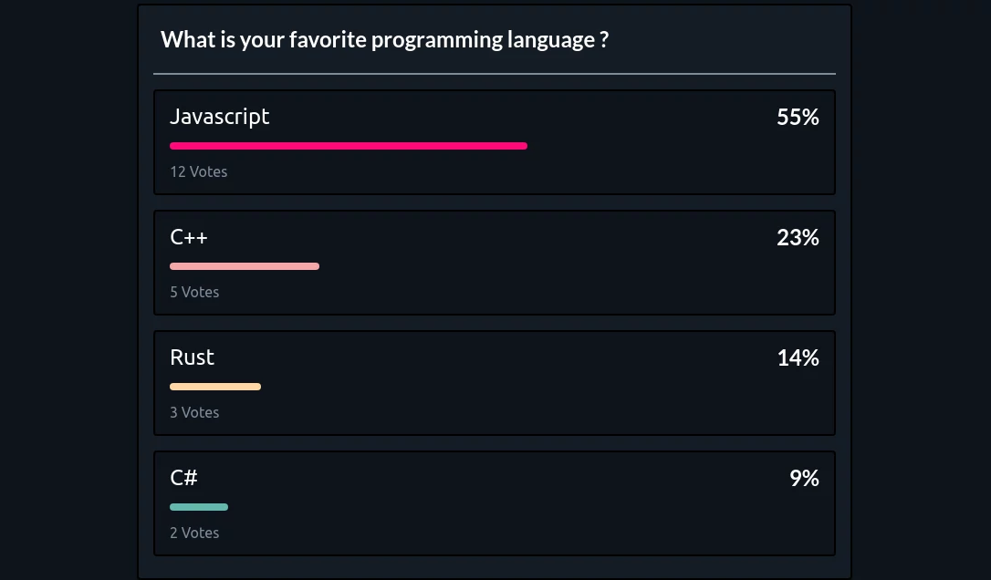This screenshot has height=580, width=991.
Task: Click the teal C# progress bar
Action: (199, 507)
